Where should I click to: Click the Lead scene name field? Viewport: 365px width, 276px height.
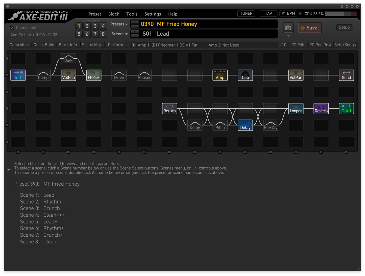pyautogui.click(x=217, y=34)
